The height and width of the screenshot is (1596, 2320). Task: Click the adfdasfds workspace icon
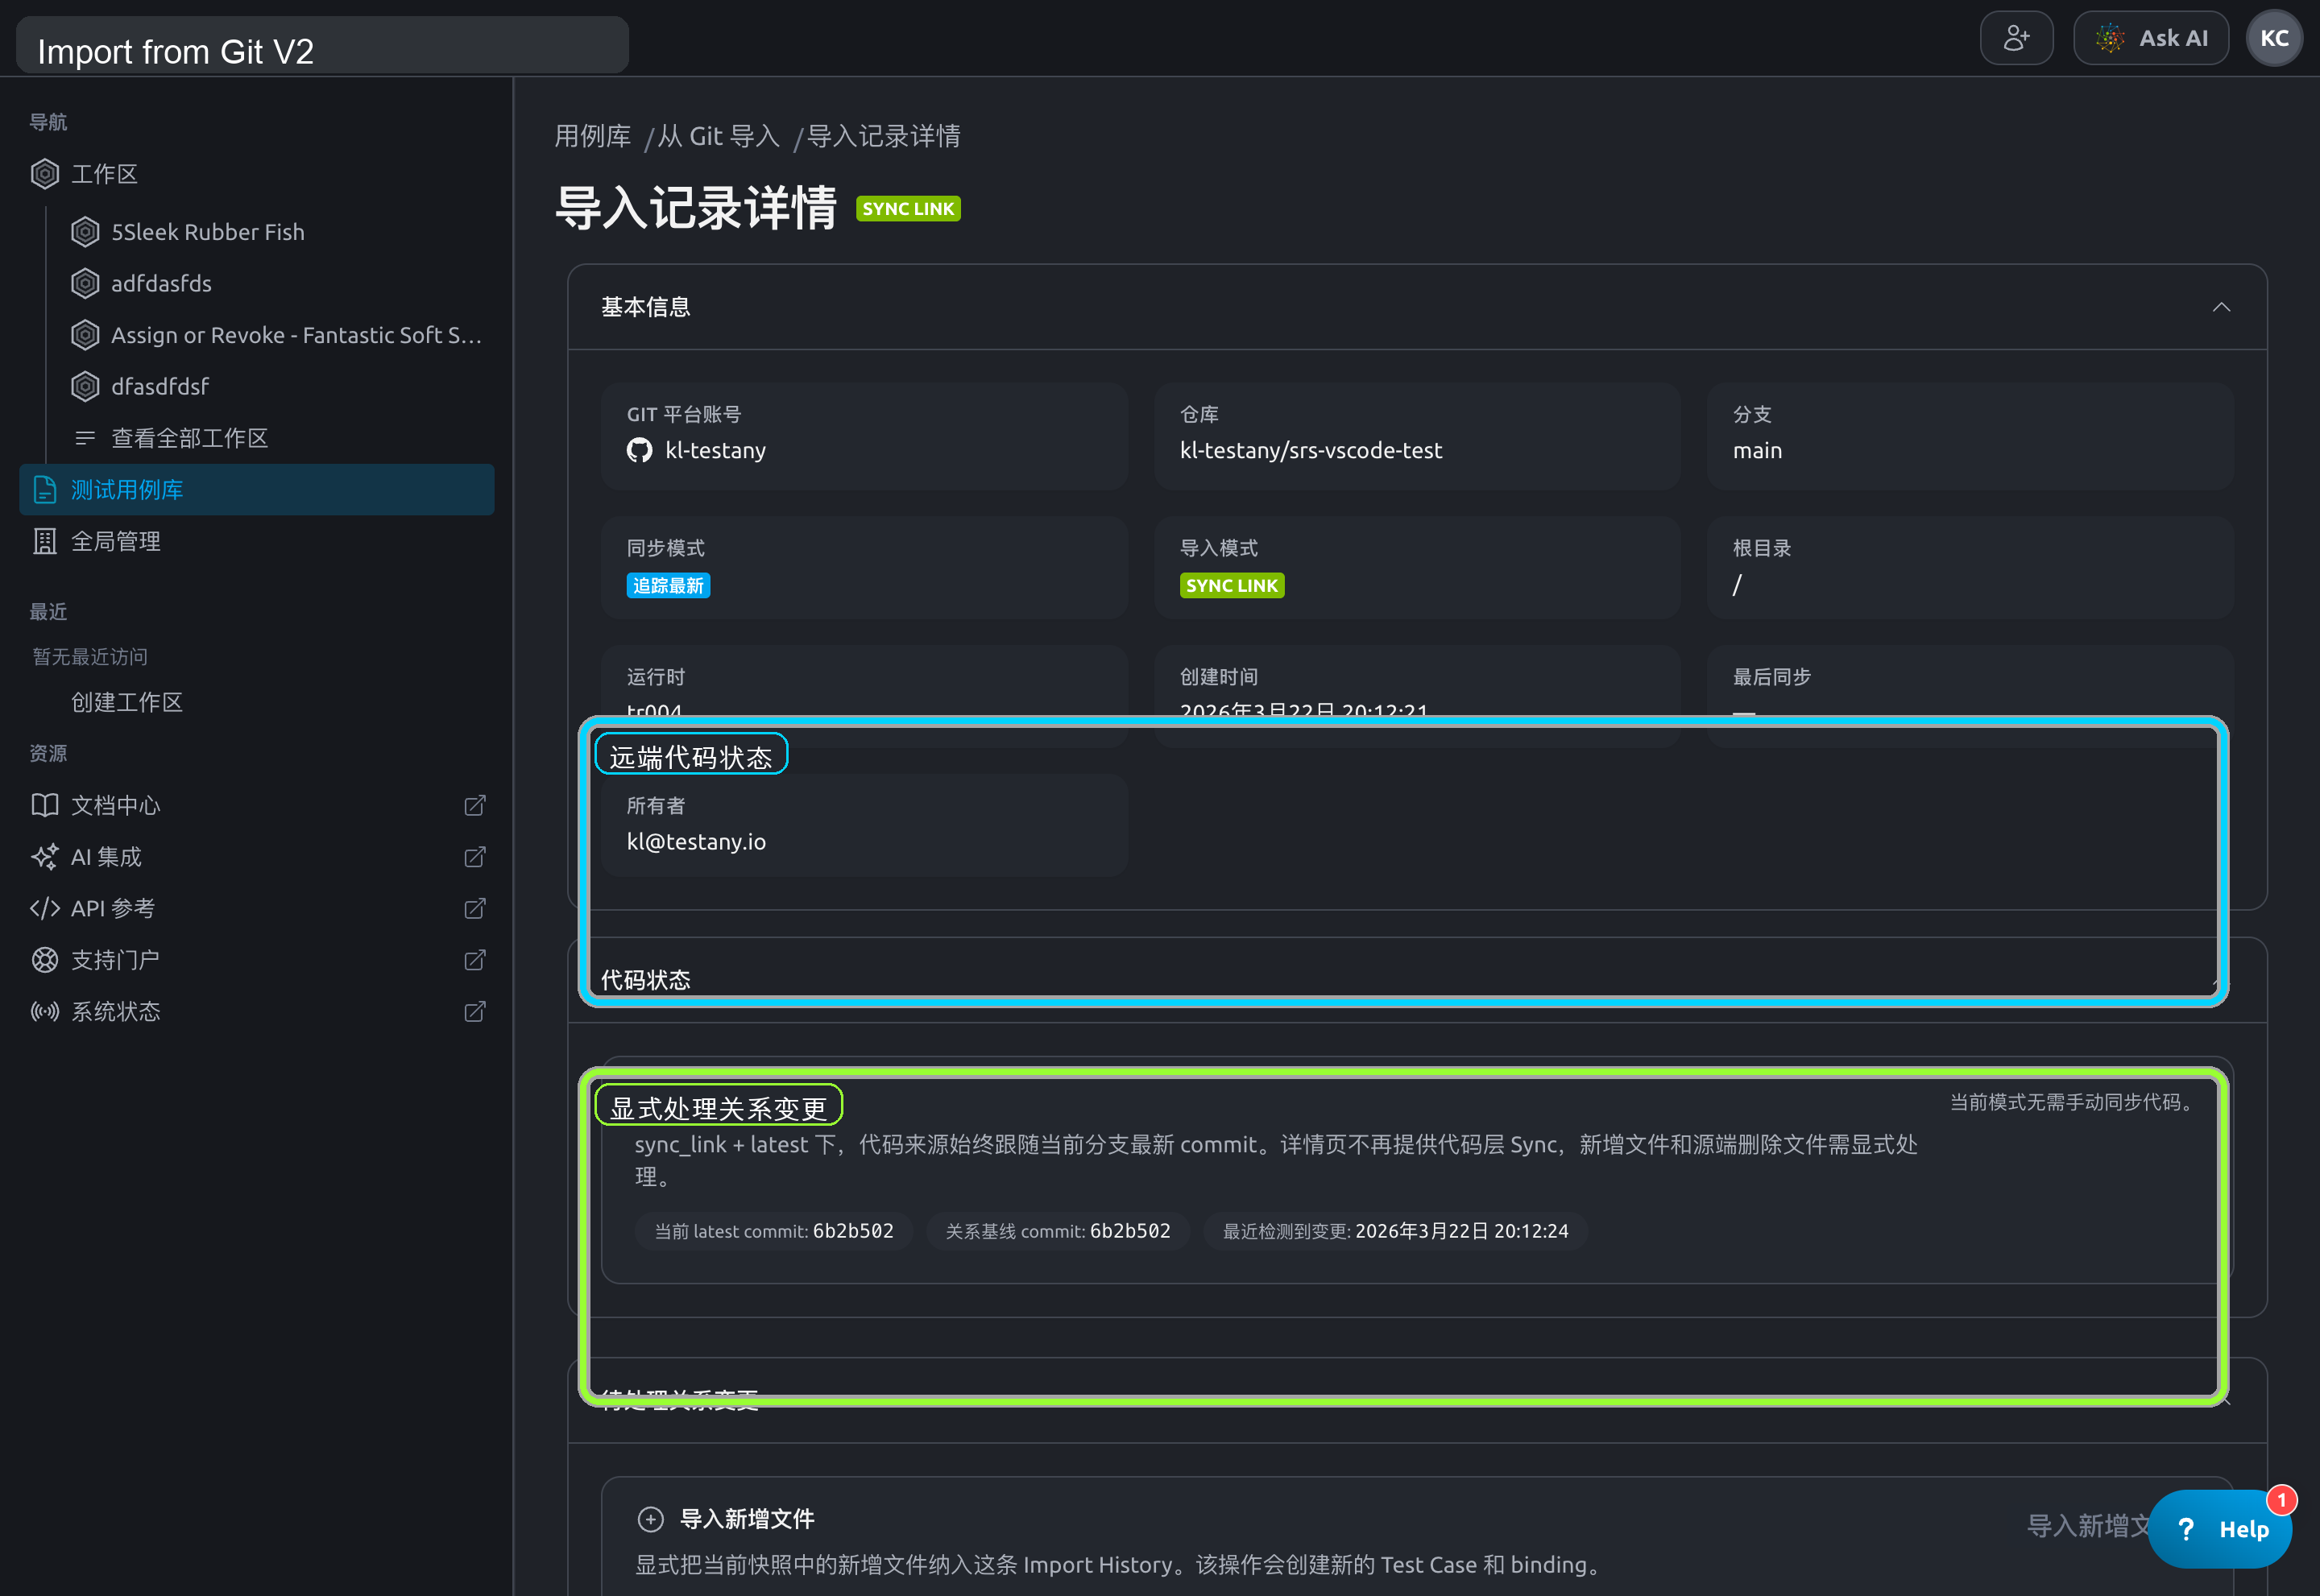(x=85, y=283)
